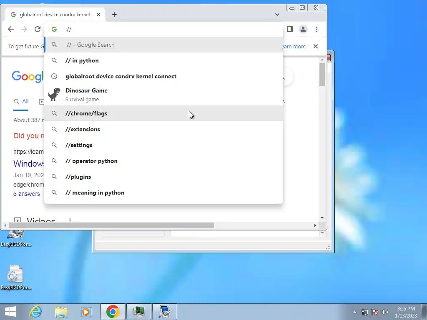Reload the page with refresh icon
The width and height of the screenshot is (427, 320).
(x=38, y=29)
